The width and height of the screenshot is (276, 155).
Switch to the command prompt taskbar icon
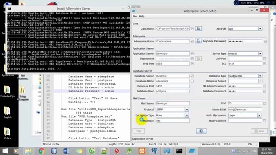[x=179, y=151]
